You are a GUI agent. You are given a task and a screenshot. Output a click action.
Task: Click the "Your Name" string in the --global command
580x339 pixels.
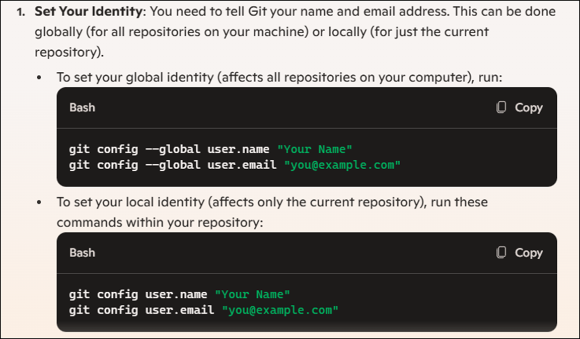click(x=315, y=149)
